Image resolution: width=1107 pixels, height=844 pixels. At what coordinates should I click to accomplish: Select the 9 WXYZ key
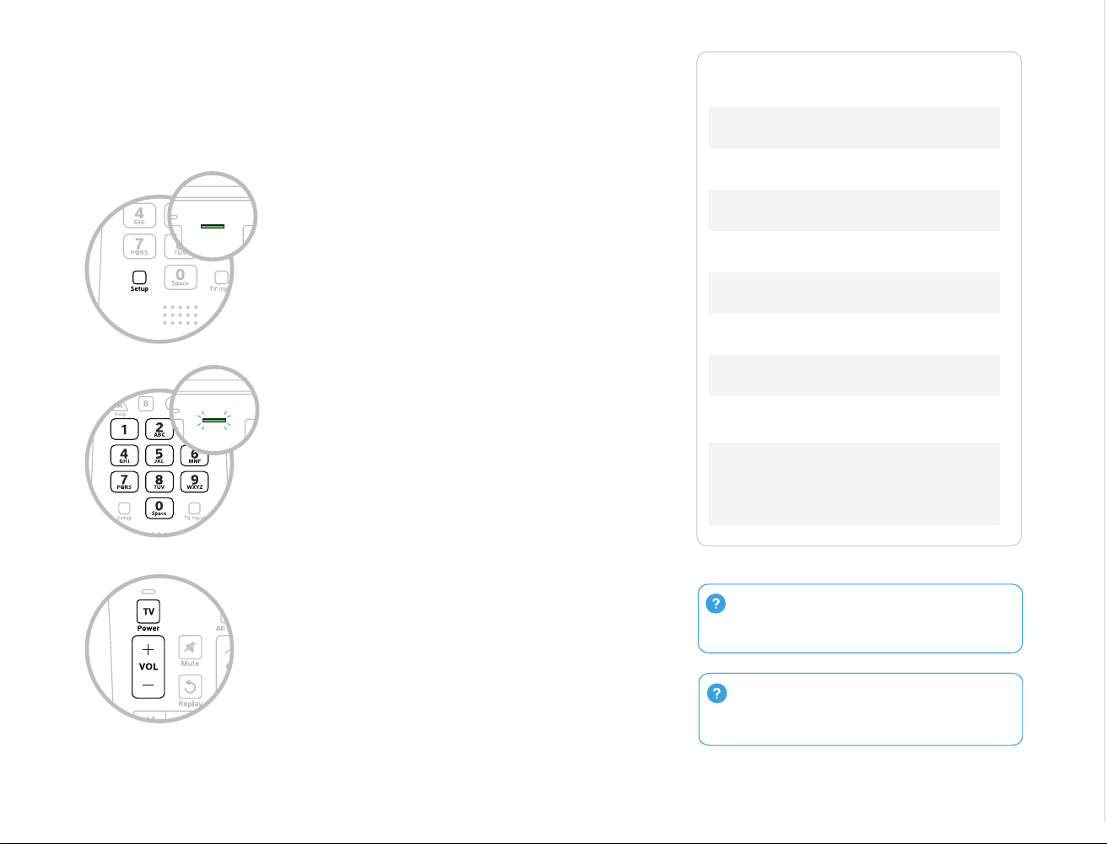coord(194,481)
